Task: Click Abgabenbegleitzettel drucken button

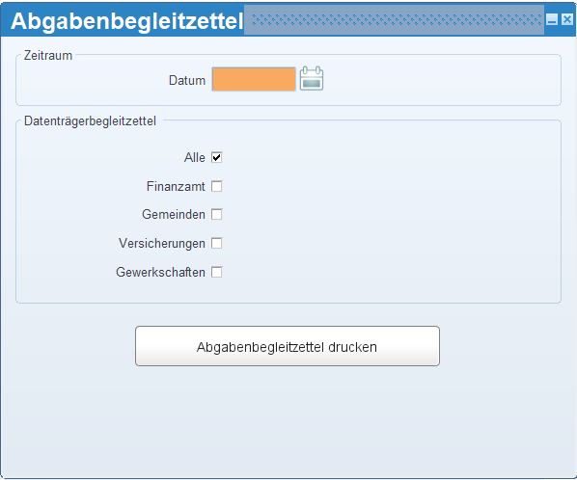Action: pos(288,346)
